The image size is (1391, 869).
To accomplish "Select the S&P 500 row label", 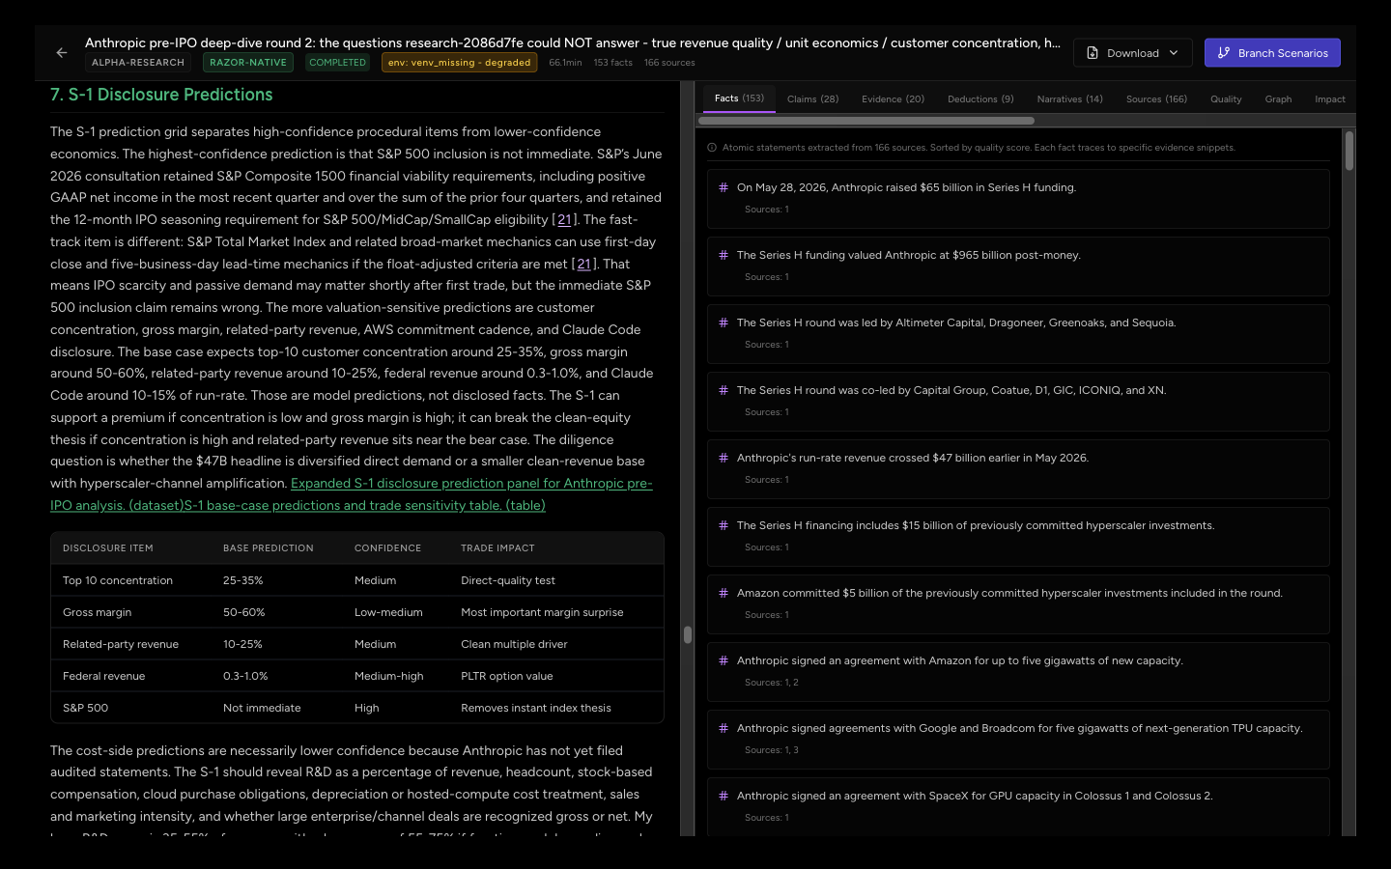I will pos(85,708).
